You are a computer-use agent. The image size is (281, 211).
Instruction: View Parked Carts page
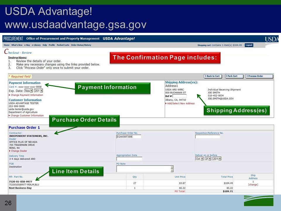tap(63, 45)
